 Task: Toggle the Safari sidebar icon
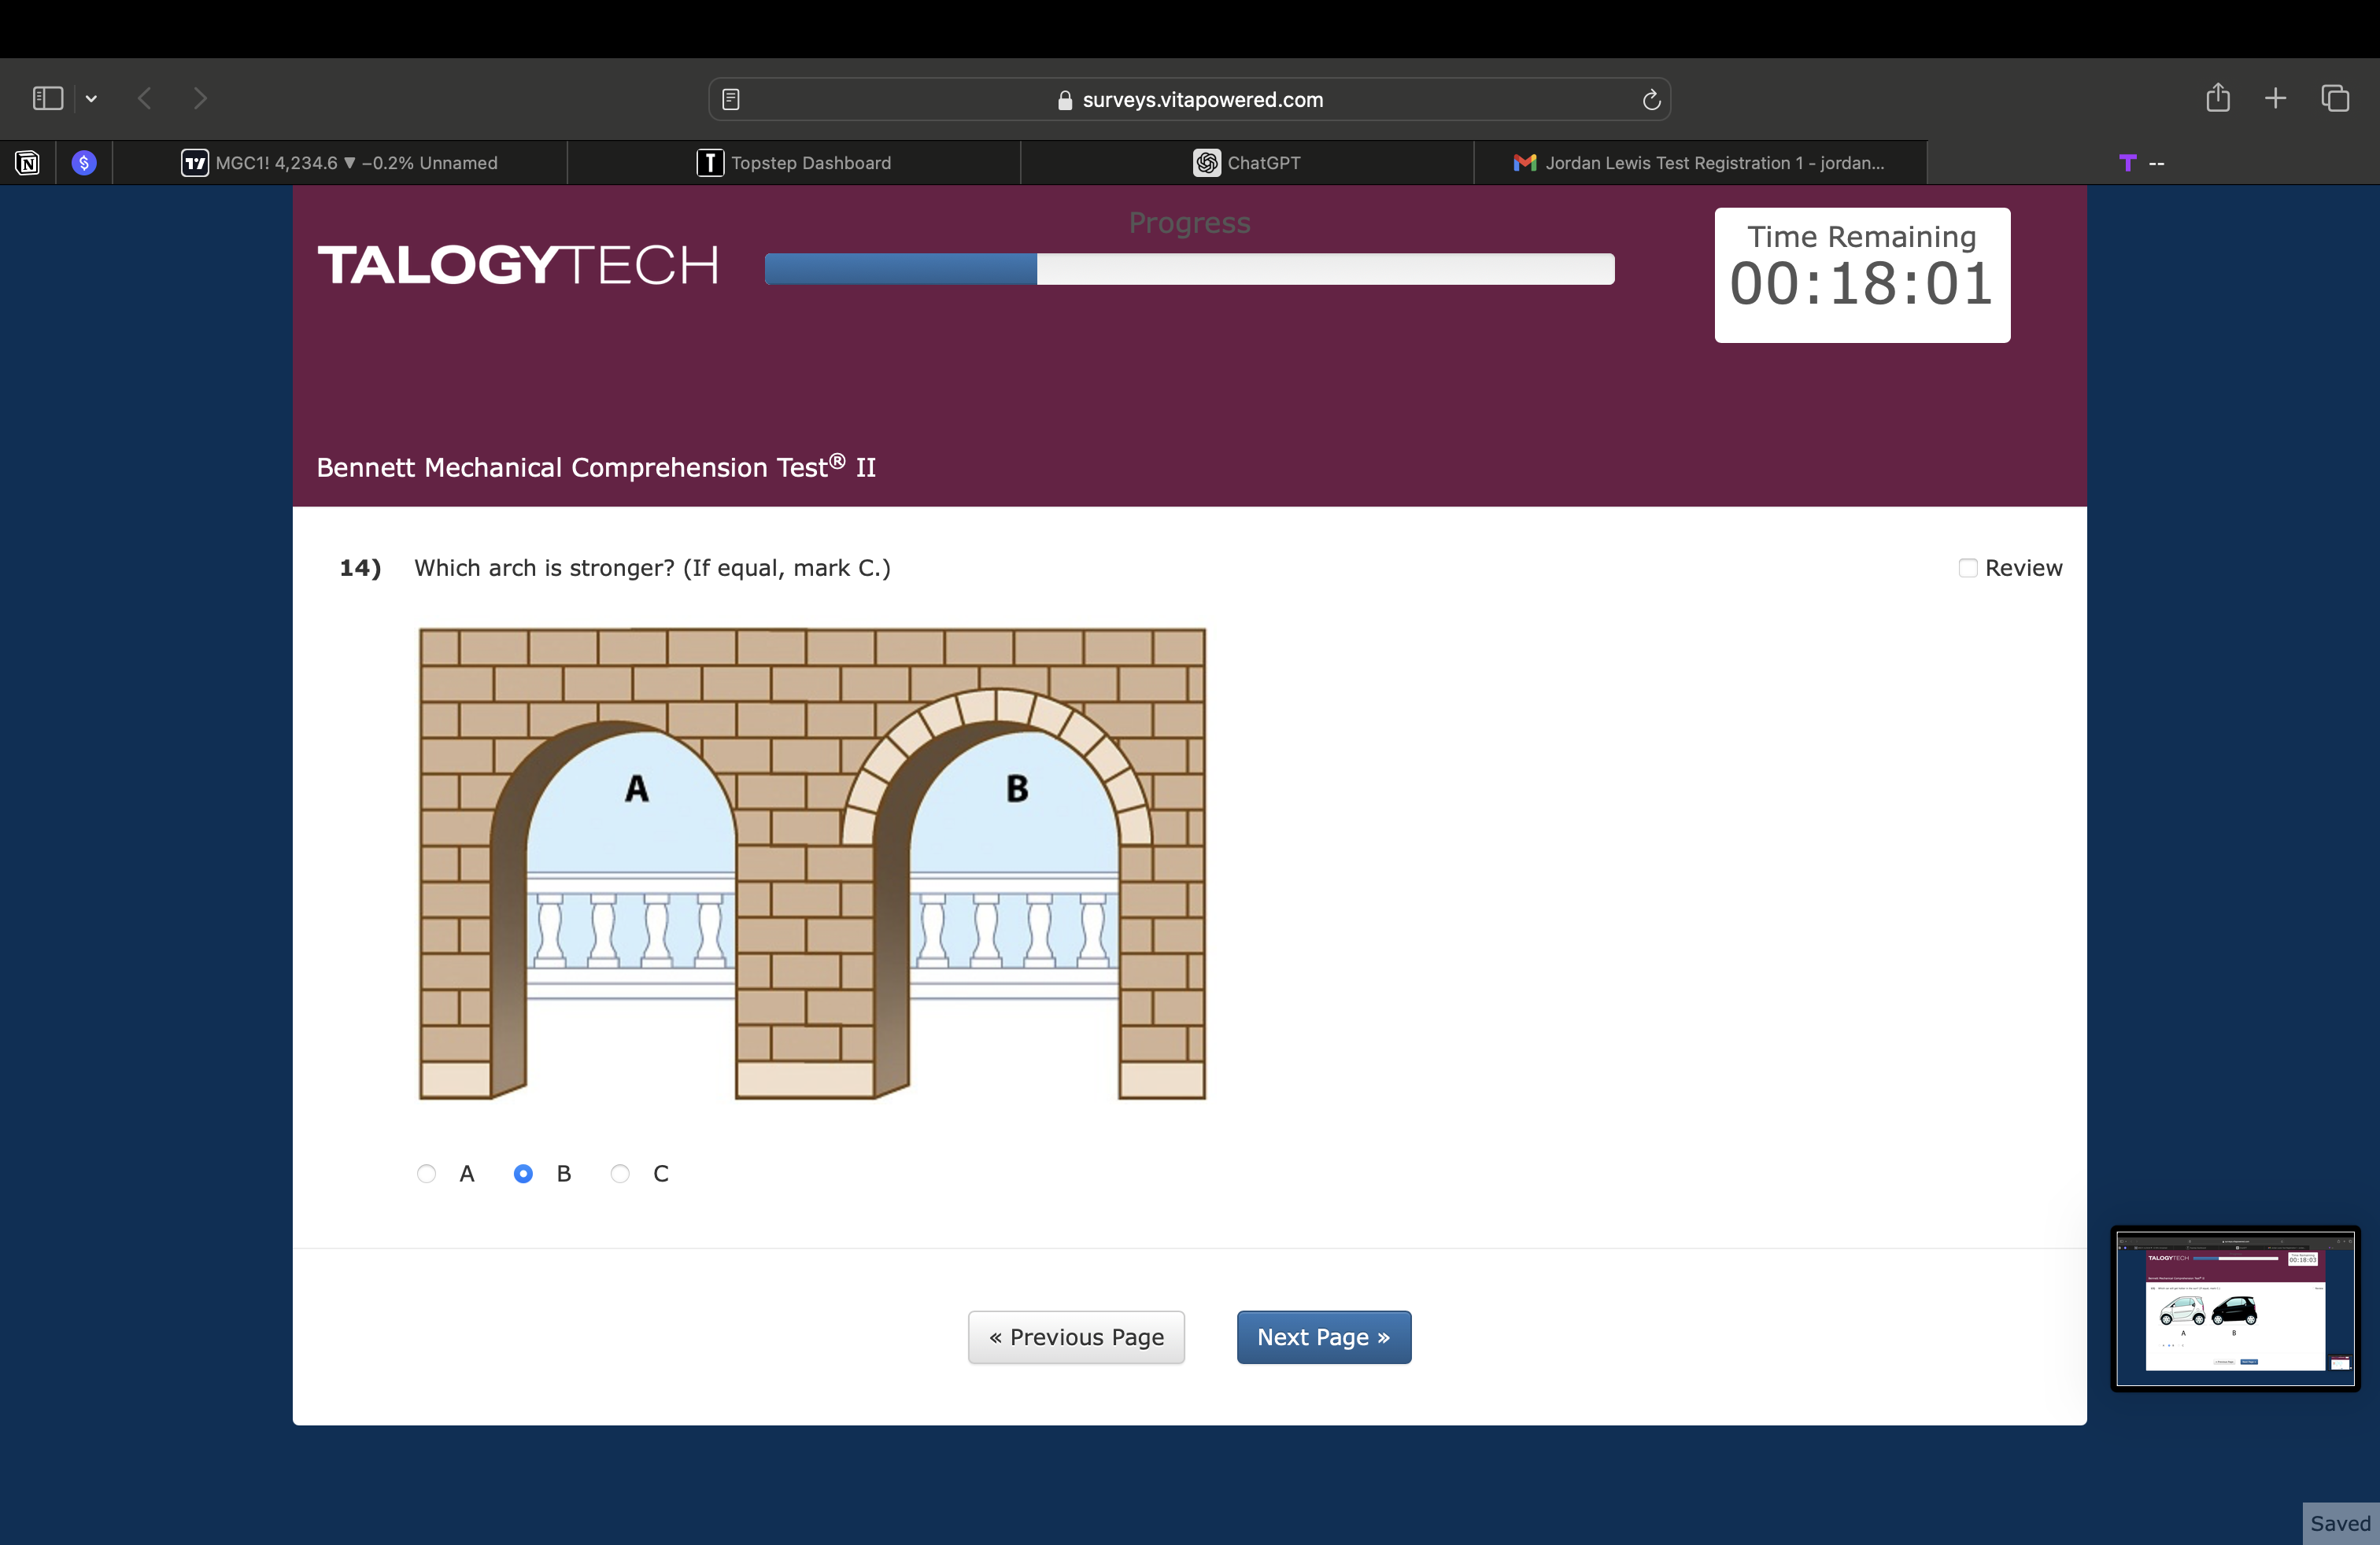[47, 98]
